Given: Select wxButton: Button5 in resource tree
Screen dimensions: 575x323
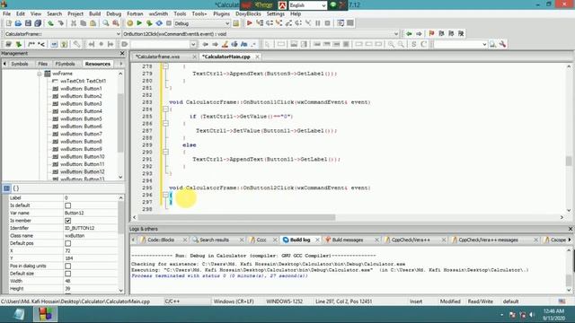Looking at the screenshot, I should pos(81,118).
